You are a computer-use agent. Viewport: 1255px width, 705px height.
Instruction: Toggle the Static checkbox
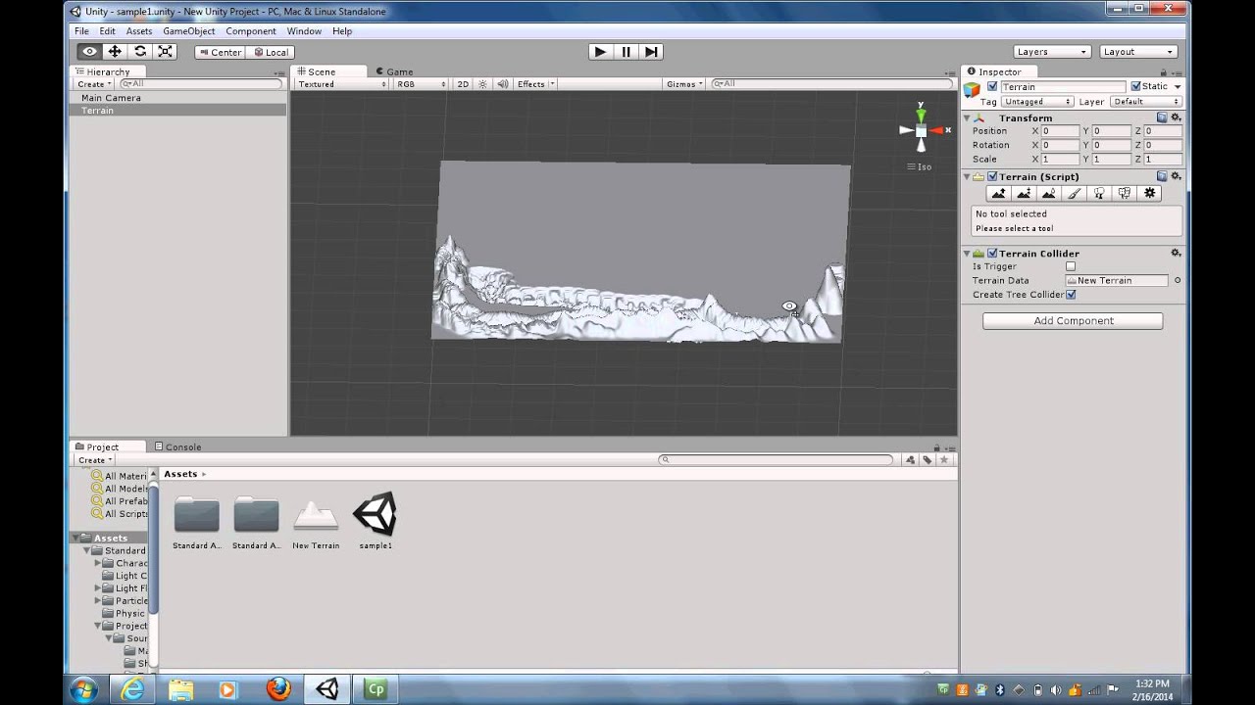point(1136,86)
